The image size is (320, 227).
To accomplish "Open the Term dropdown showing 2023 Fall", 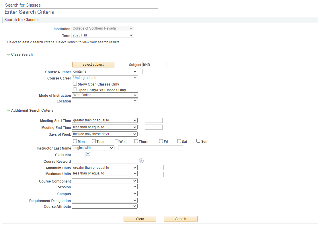I will pos(103,35).
